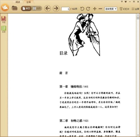Select the 注释 tab
The image size is (140, 137).
pos(29,2)
